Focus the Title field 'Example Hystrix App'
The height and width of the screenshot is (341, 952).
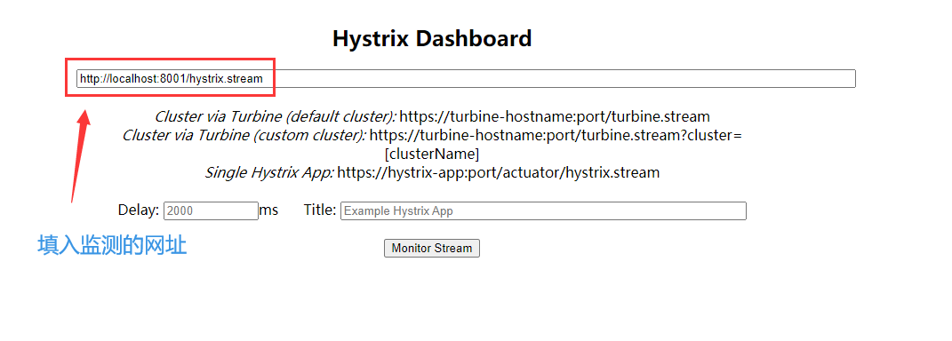pos(543,211)
